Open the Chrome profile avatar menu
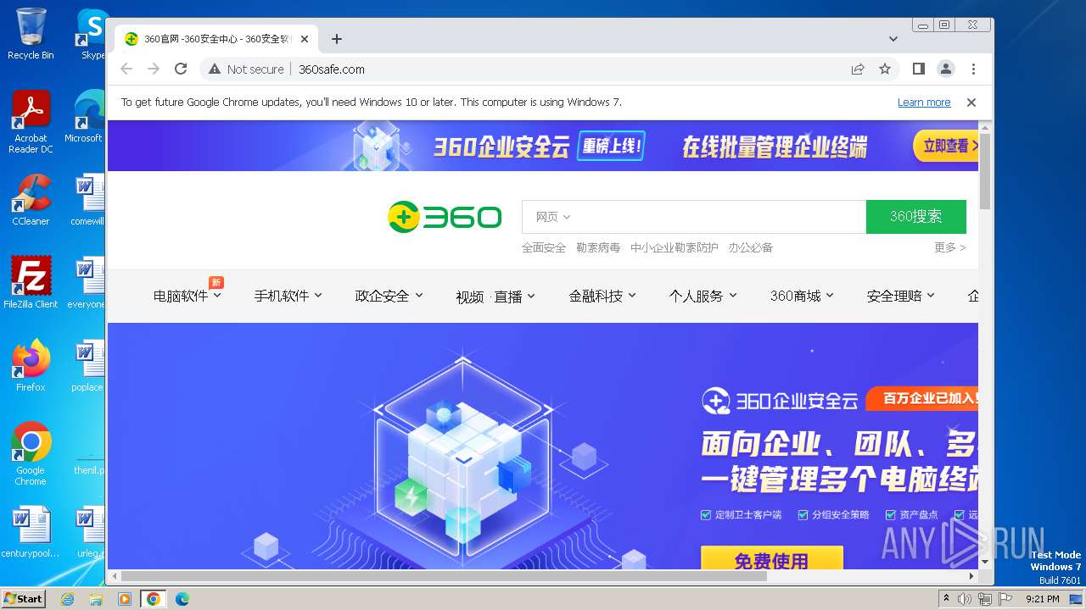1086x610 pixels. click(946, 69)
